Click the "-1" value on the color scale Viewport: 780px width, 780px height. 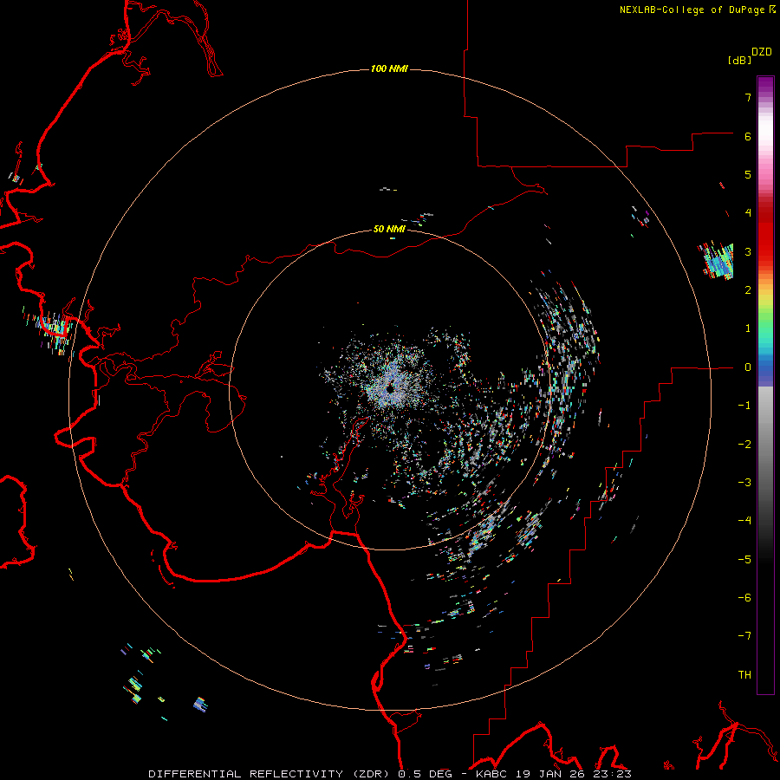click(x=744, y=406)
